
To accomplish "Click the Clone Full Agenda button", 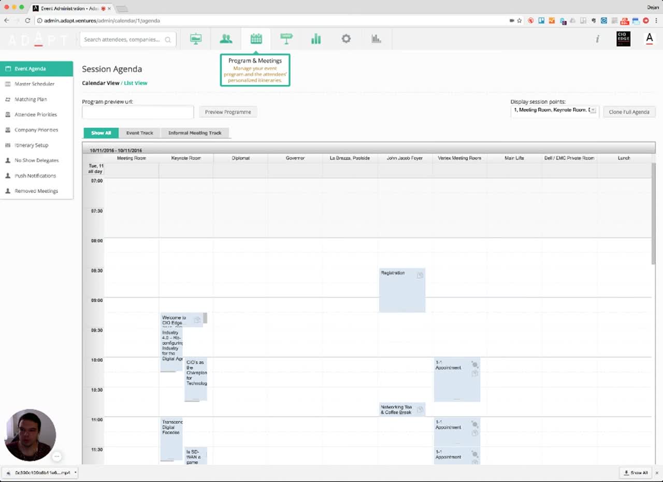I will click(629, 112).
